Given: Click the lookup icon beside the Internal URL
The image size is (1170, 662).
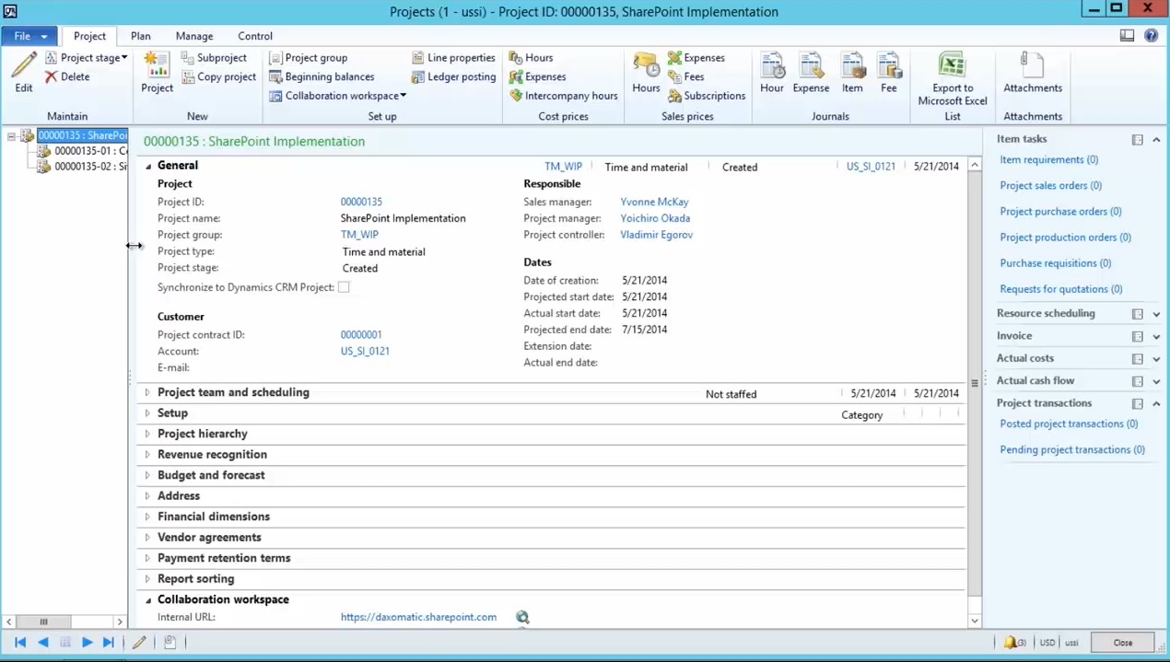Looking at the screenshot, I should (x=522, y=618).
